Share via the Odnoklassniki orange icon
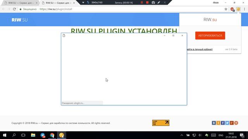248x139 pixels. click(x=218, y=123)
